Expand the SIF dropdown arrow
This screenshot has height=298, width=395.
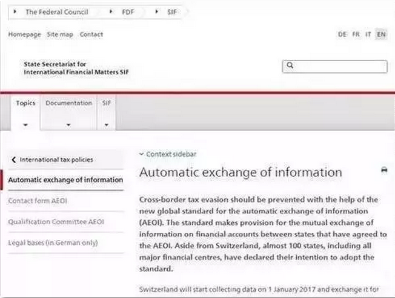[x=106, y=125]
